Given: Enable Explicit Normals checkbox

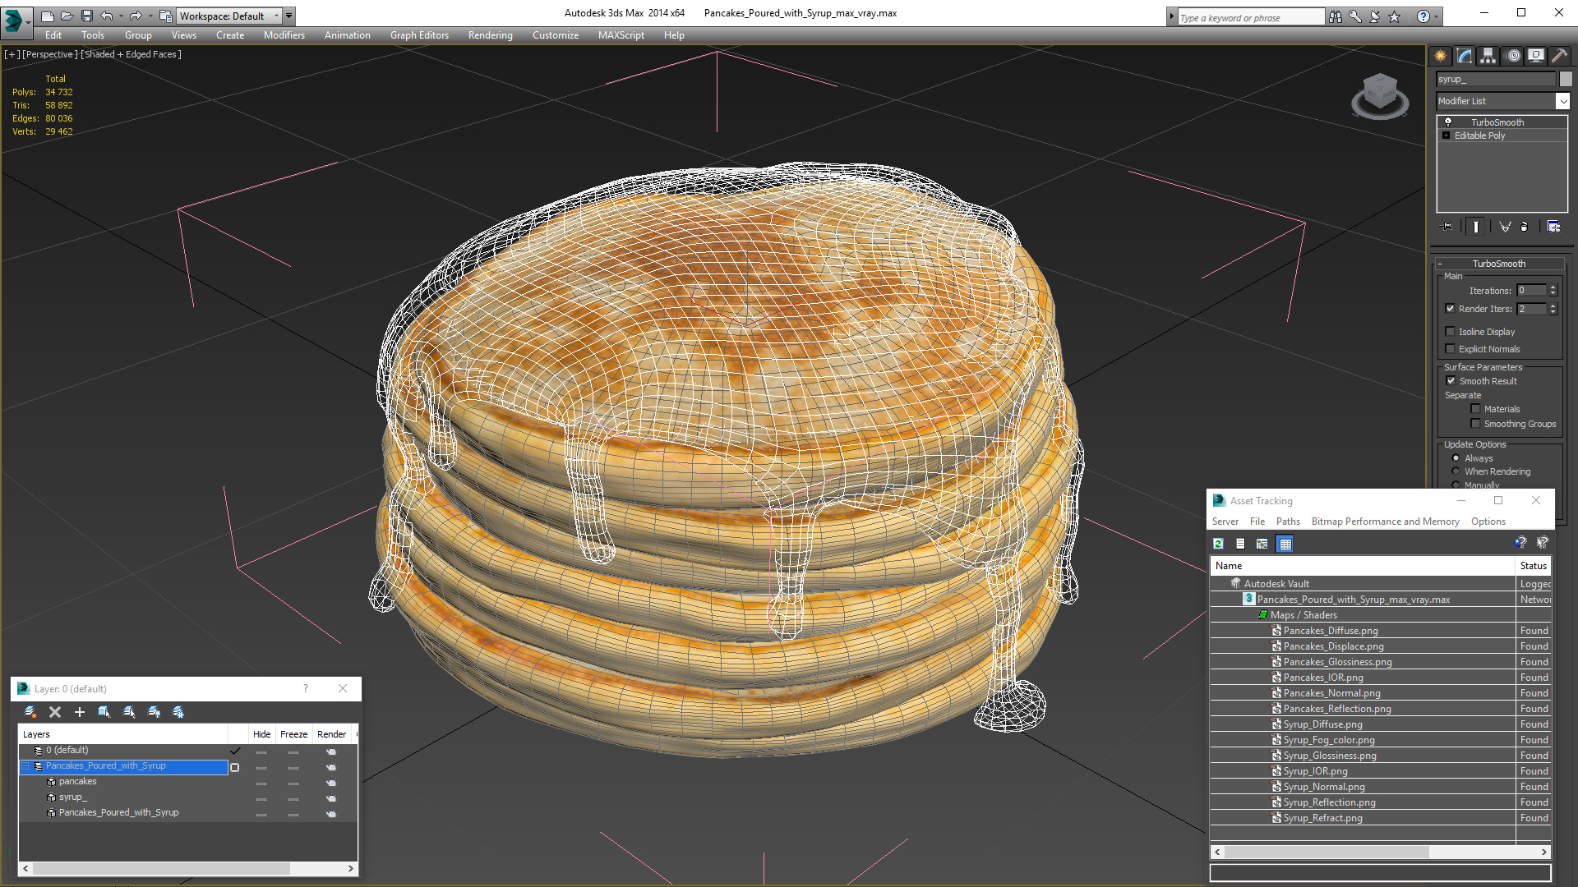Looking at the screenshot, I should coord(1451,349).
